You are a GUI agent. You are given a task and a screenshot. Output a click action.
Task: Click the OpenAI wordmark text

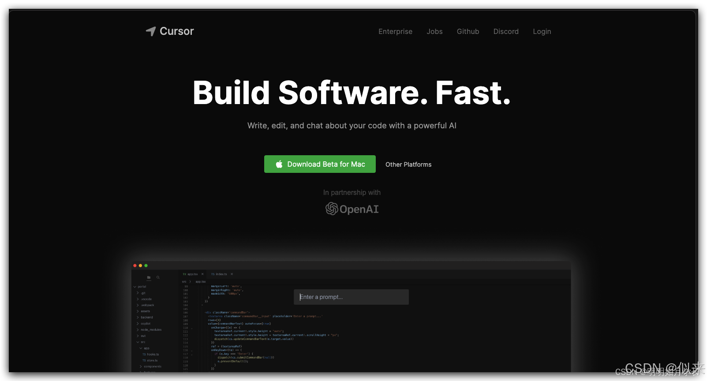pyautogui.click(x=359, y=209)
